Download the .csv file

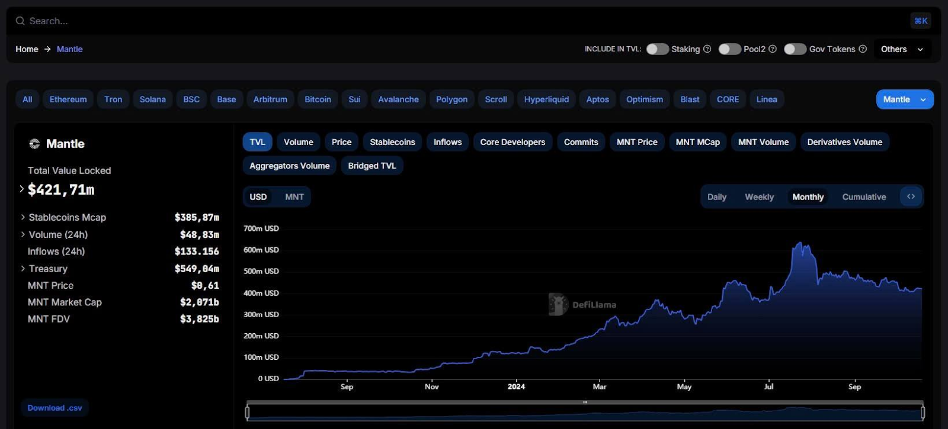(55, 408)
